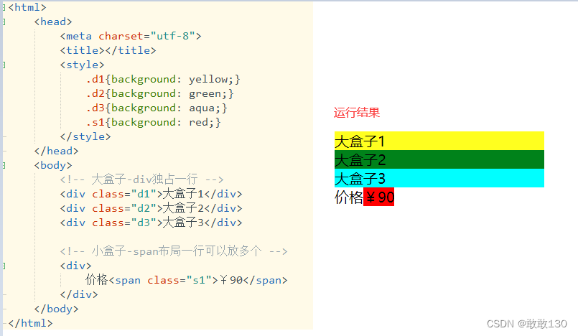The width and height of the screenshot is (578, 336).
Task: Click the "aqua;" value in the code
Action: (205, 108)
